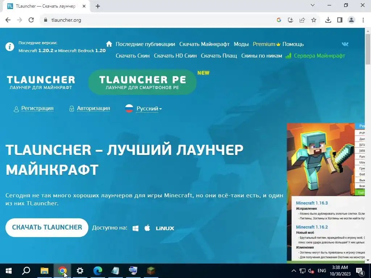Launch Microsoft Edge from taskbar
Viewport: 371px width, 278px height.
[x=98, y=271]
